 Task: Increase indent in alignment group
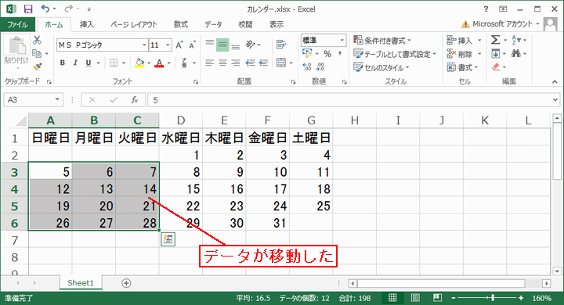pyautogui.click(x=263, y=63)
